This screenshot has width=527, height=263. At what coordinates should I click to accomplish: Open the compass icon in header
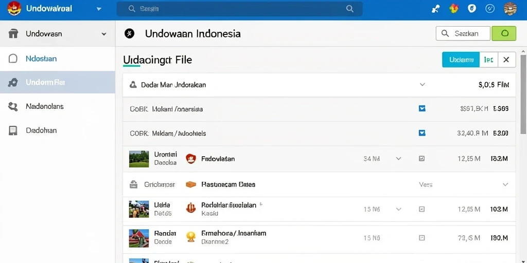[x=490, y=8]
